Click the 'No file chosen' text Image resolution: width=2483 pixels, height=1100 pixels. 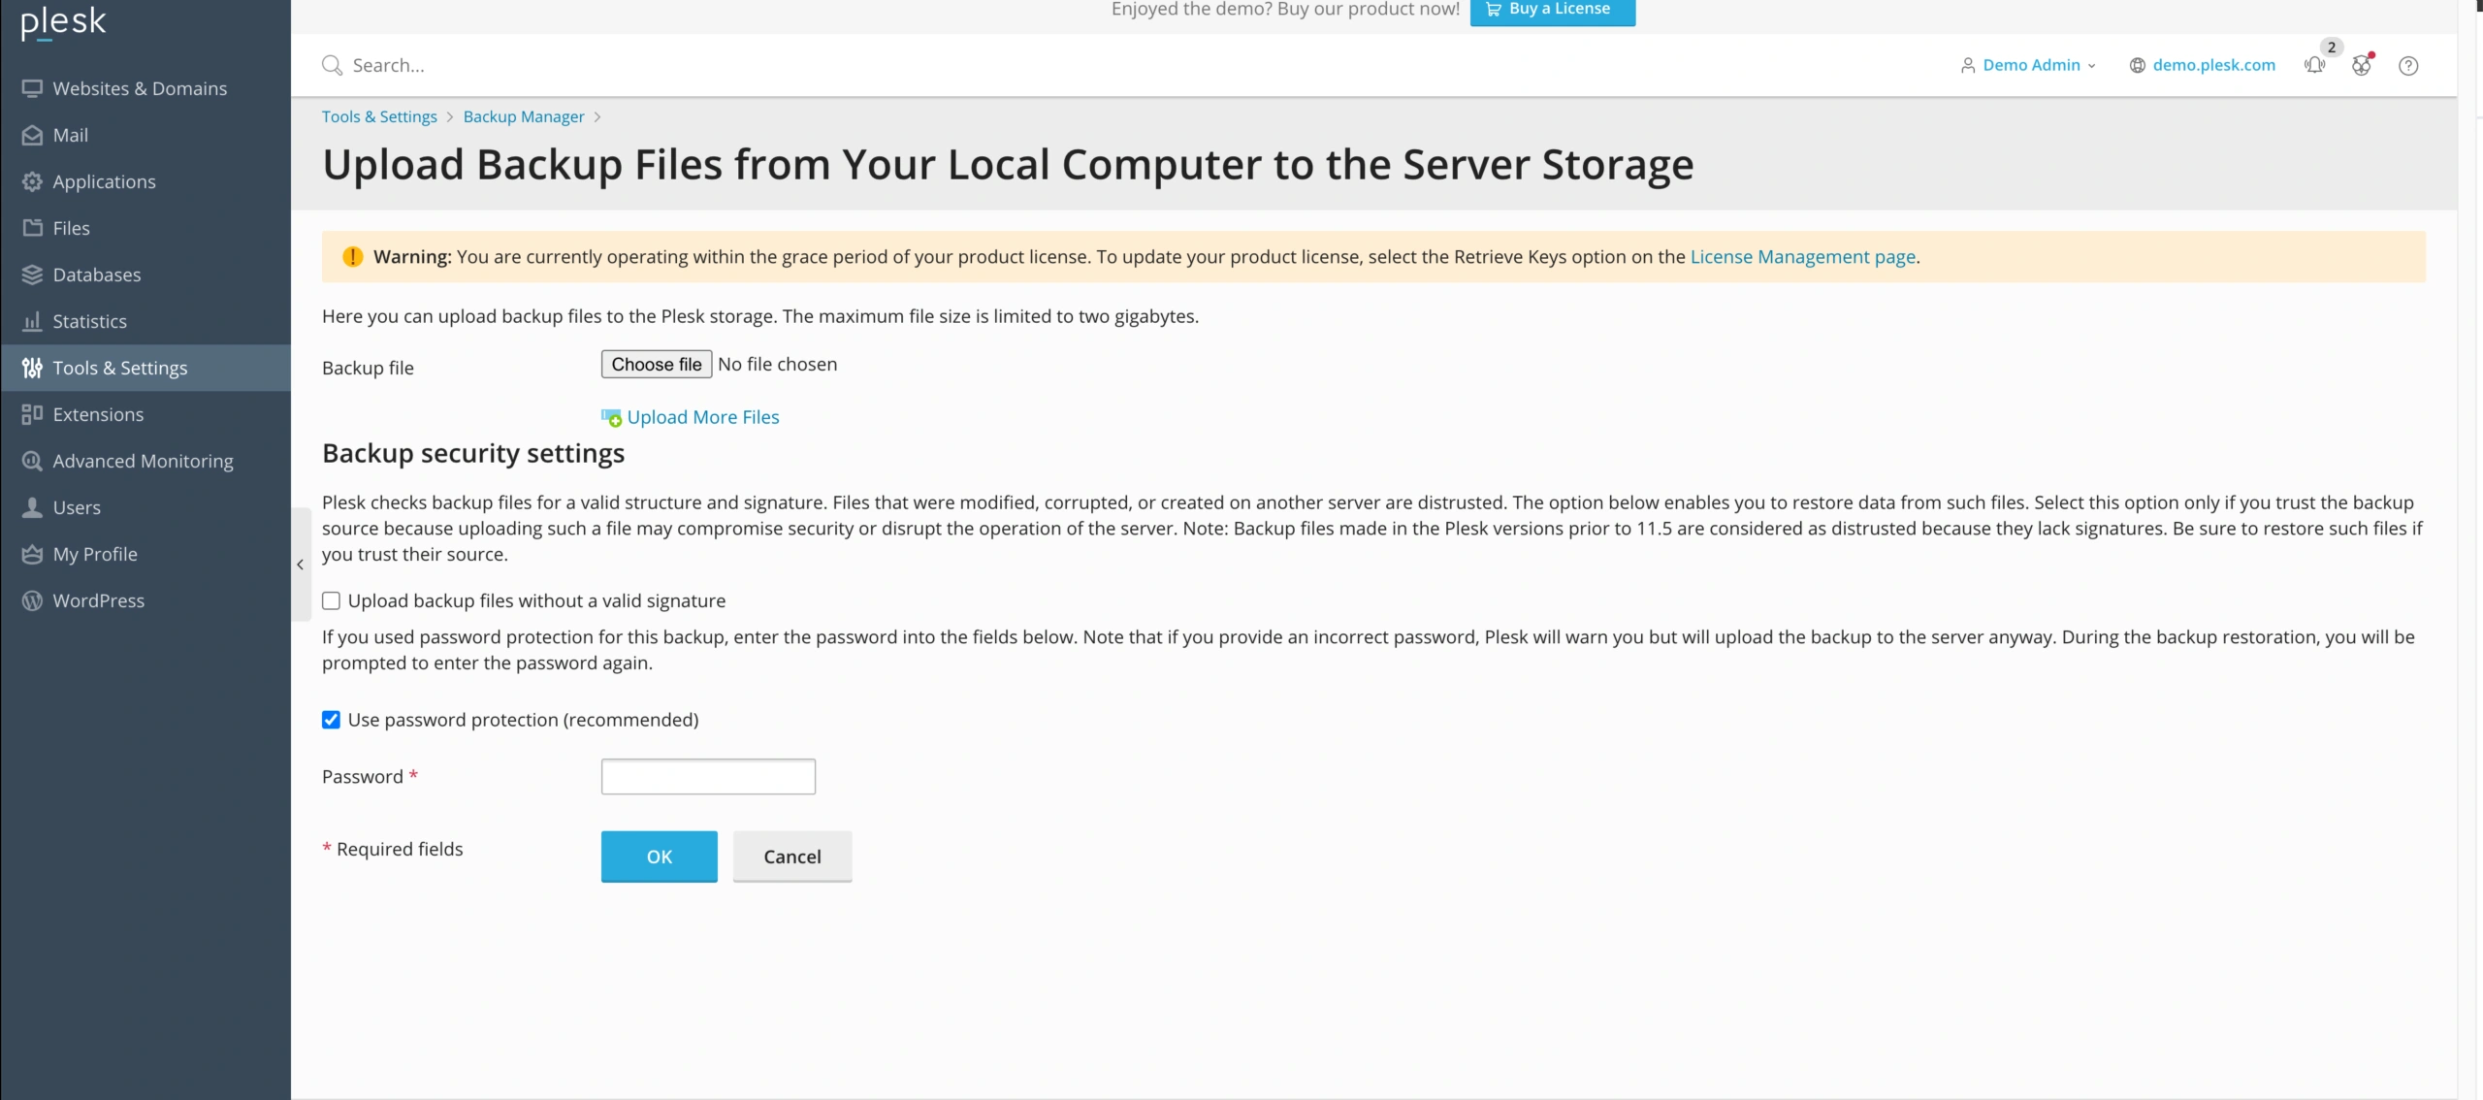[x=778, y=365]
